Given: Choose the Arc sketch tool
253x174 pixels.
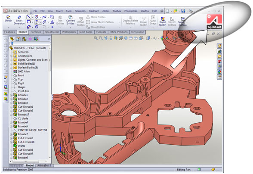Looking at the screenshot, I should point(37,22).
